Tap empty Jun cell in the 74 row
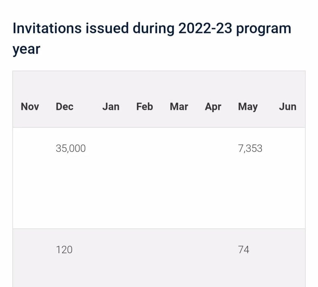 [288, 250]
